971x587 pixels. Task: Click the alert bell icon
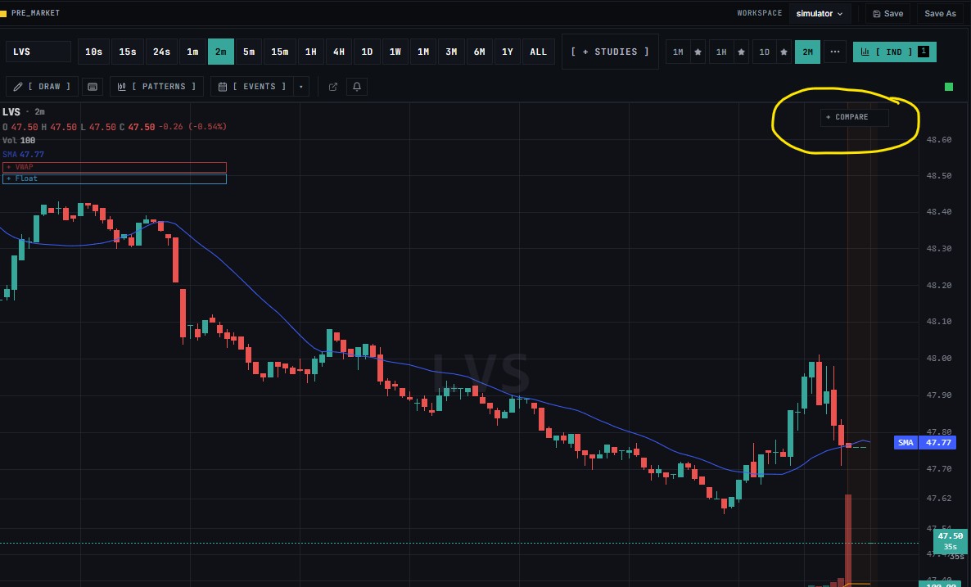coord(357,87)
